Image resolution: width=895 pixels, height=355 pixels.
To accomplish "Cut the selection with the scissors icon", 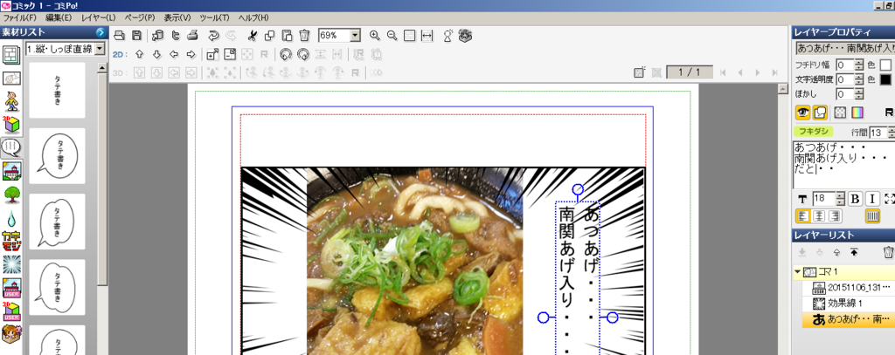I will click(x=252, y=36).
